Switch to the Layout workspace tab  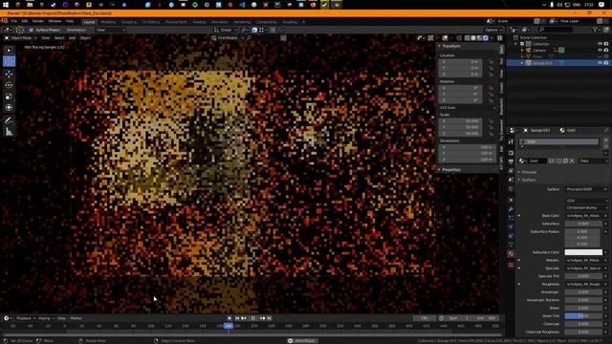89,22
